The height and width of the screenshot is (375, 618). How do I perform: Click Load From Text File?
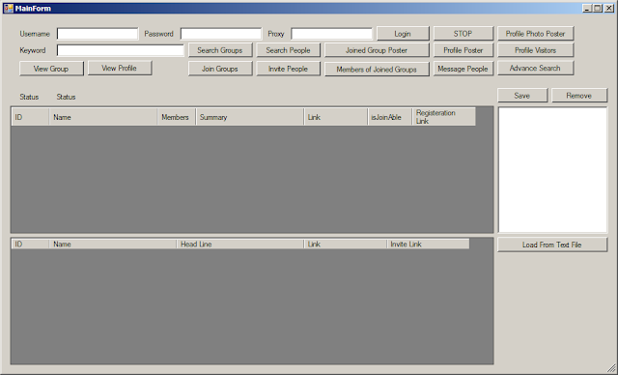tap(552, 245)
